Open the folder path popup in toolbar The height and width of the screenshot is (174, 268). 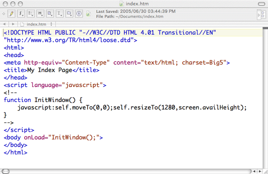[69, 13]
